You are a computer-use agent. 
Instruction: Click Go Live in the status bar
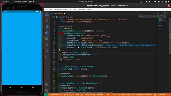point(122,95)
